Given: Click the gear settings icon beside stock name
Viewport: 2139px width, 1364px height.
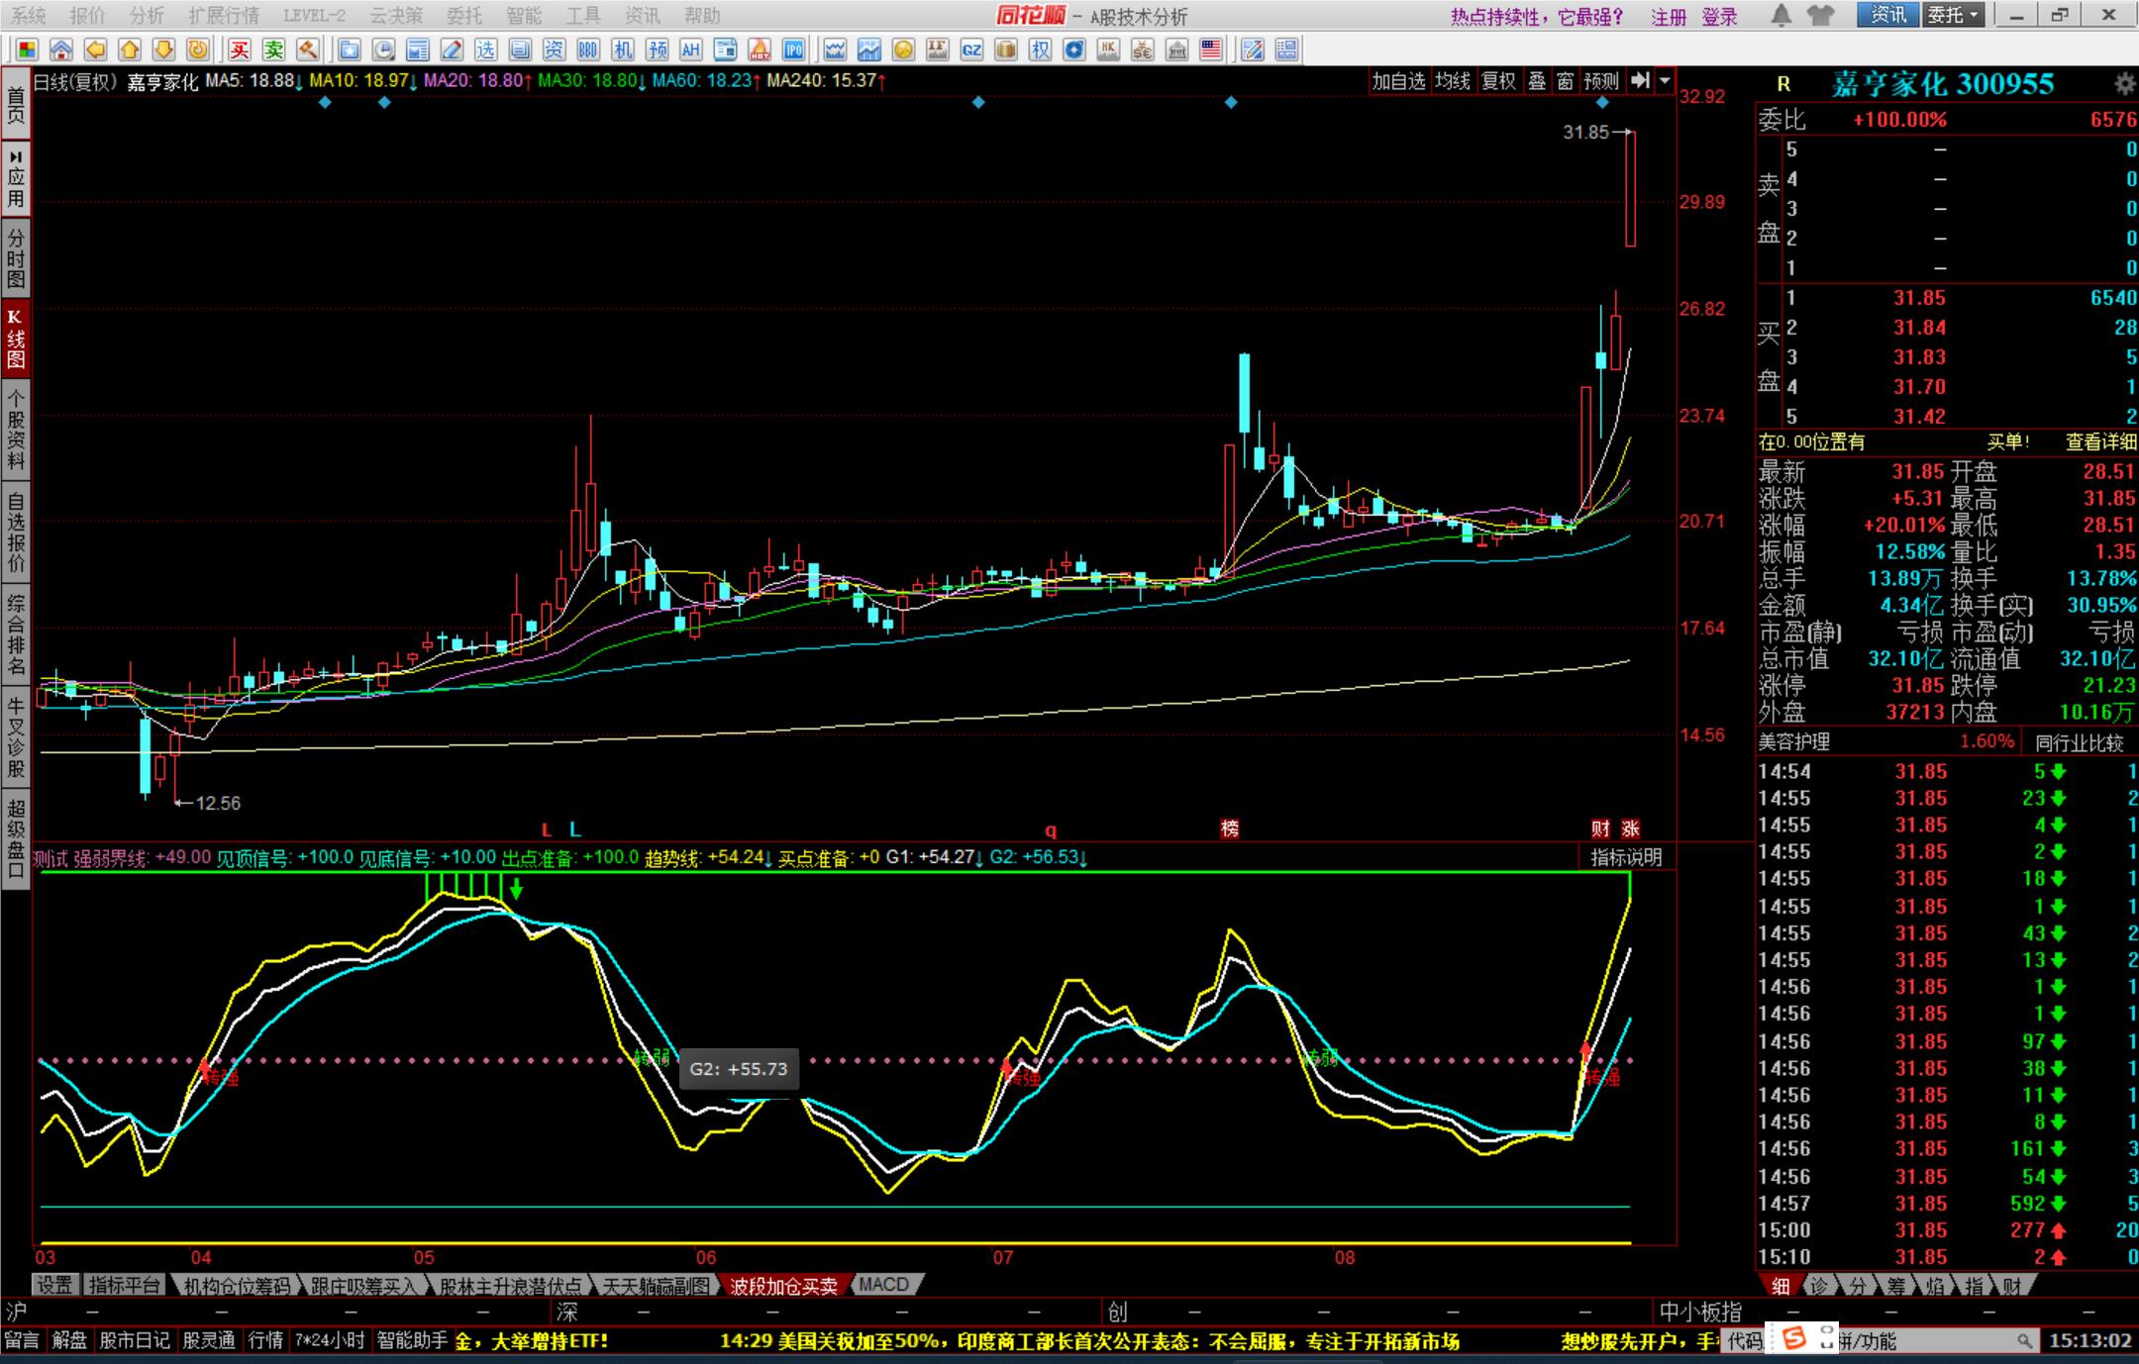Looking at the screenshot, I should pyautogui.click(x=2124, y=83).
